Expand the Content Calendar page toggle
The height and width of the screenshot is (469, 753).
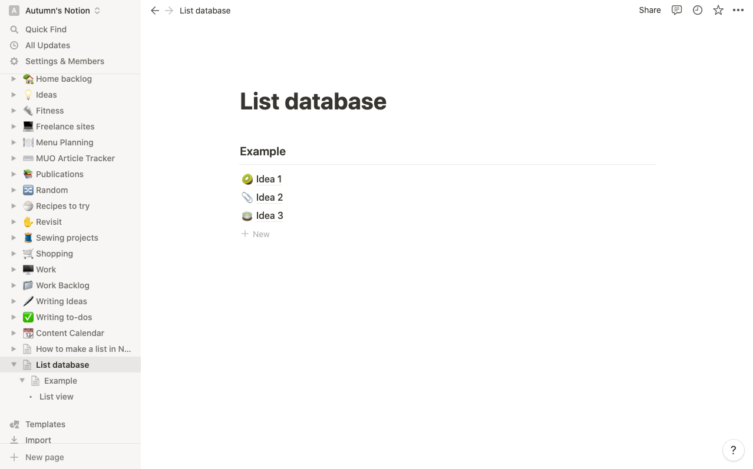tap(14, 333)
